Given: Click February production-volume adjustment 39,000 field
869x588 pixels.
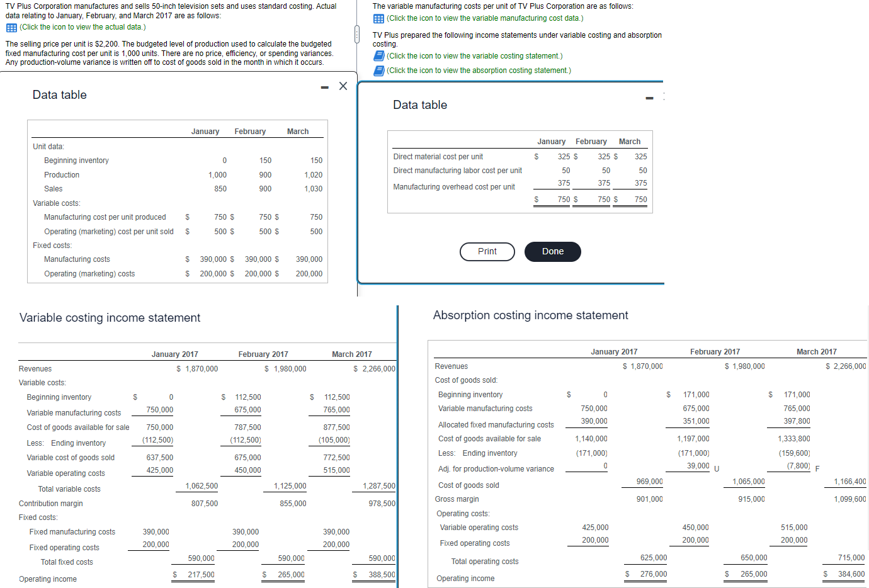Looking at the screenshot, I should 698,466.
